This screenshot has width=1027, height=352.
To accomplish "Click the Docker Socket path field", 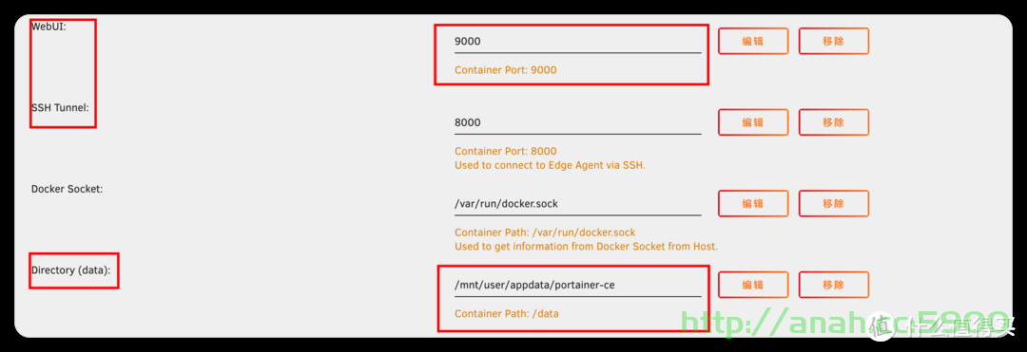I will tap(577, 204).
